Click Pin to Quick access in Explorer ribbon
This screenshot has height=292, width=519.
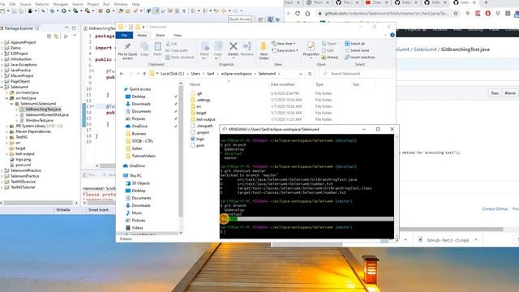127,50
